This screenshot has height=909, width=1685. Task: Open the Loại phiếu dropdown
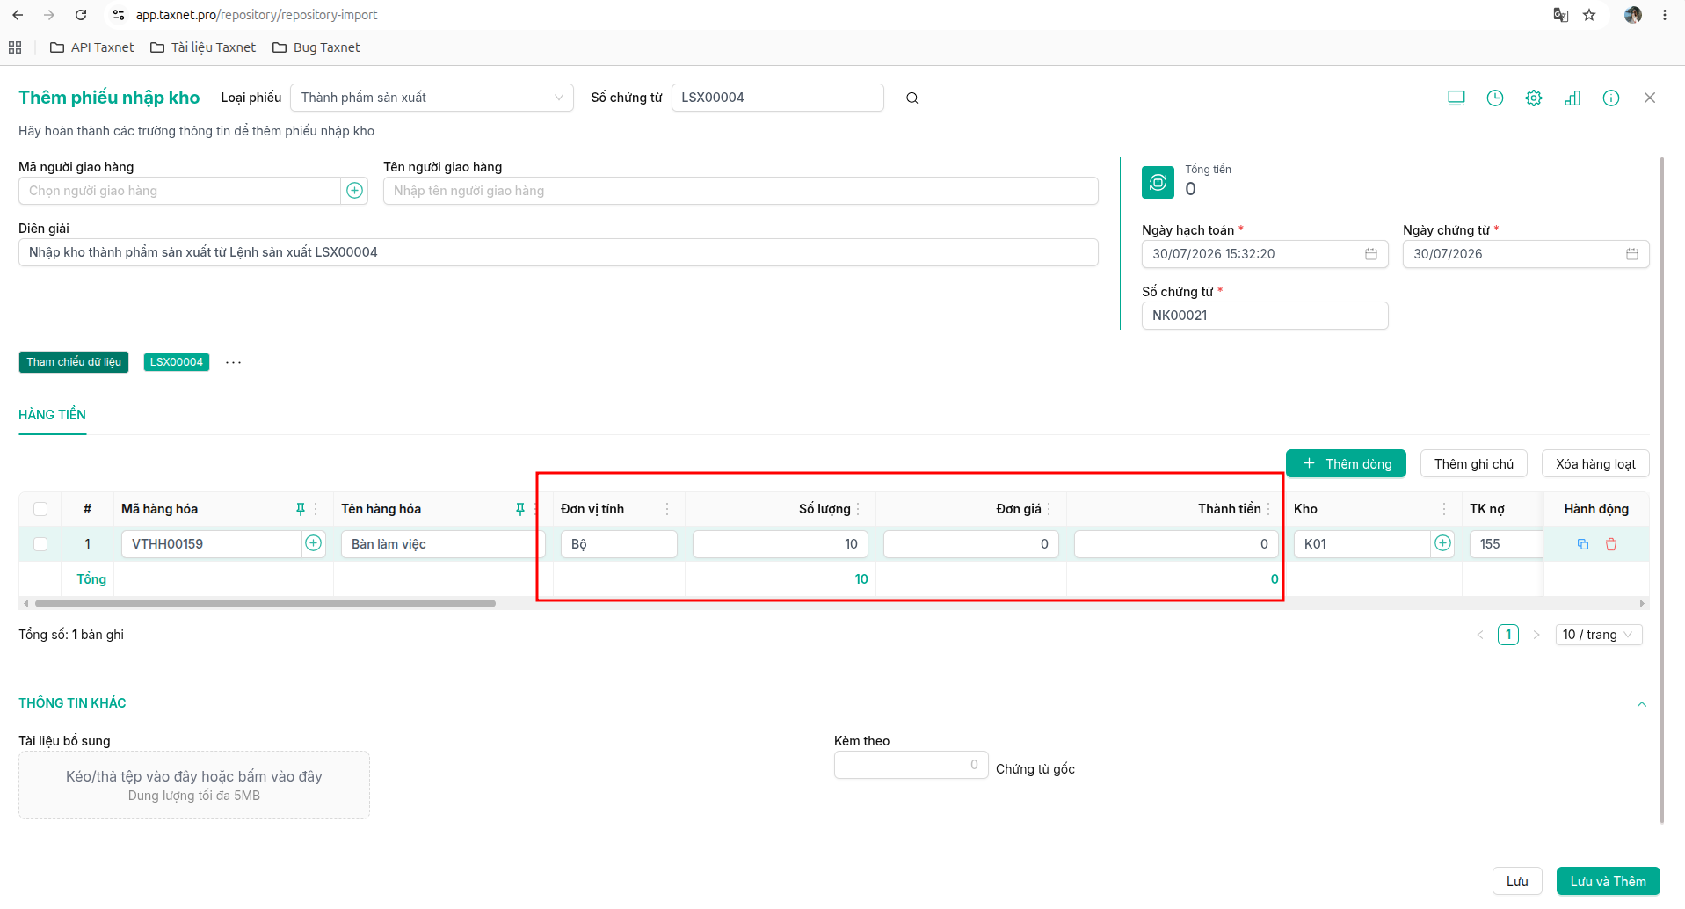coord(432,98)
